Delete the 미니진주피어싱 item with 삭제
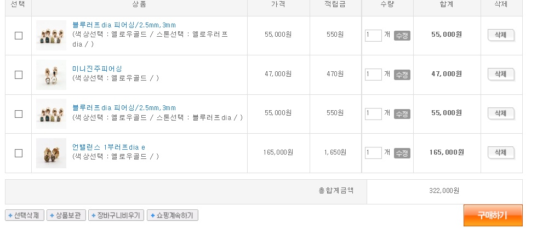The width and height of the screenshot is (537, 239). pos(500,74)
